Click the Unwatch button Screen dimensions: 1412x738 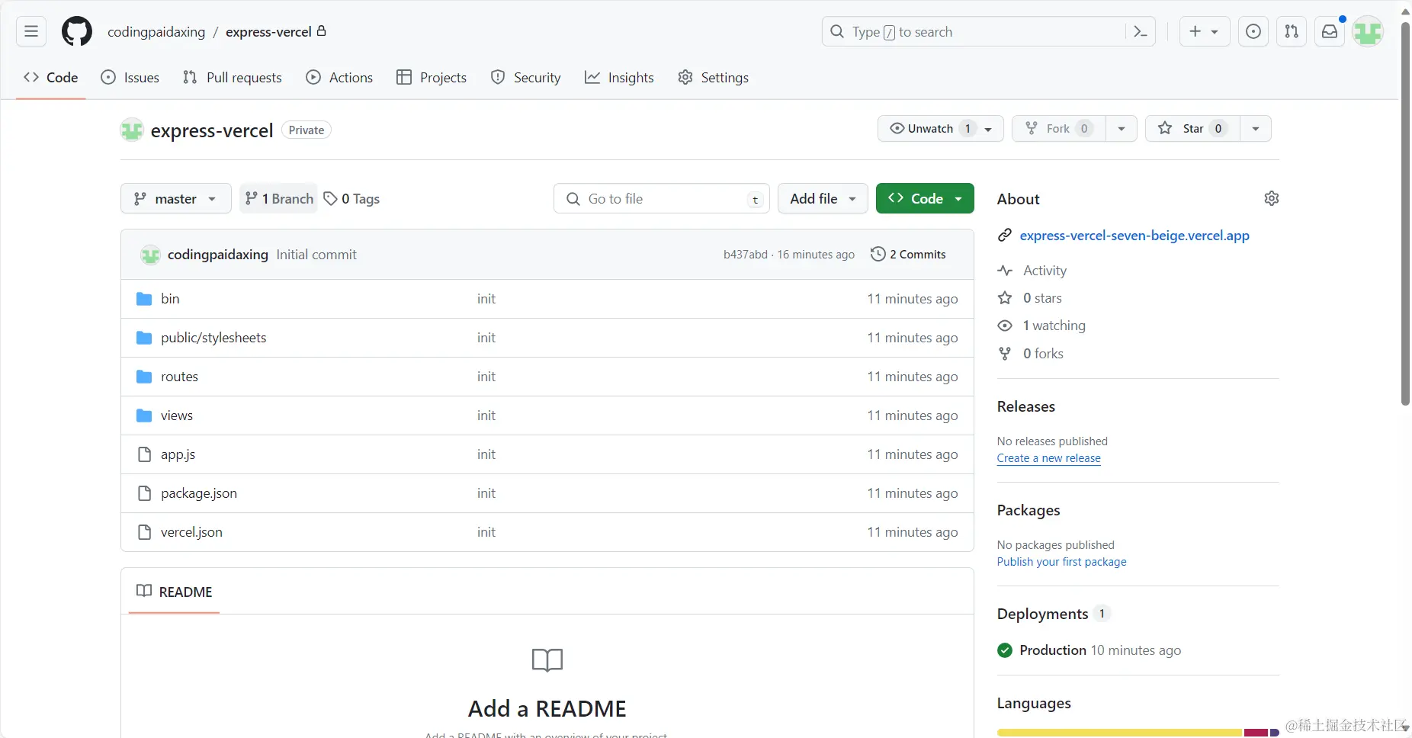[x=940, y=128]
